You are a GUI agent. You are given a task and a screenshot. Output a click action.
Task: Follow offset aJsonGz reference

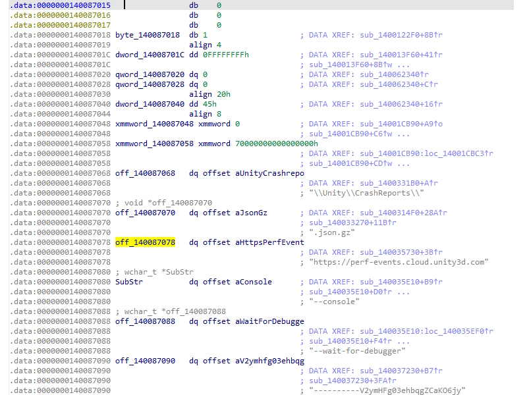(251, 213)
